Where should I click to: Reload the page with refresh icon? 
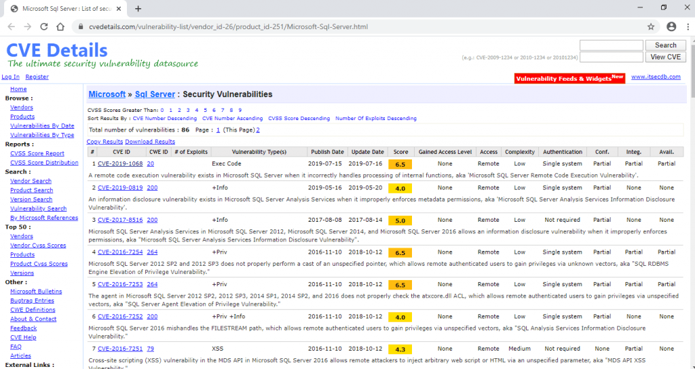[x=44, y=26]
